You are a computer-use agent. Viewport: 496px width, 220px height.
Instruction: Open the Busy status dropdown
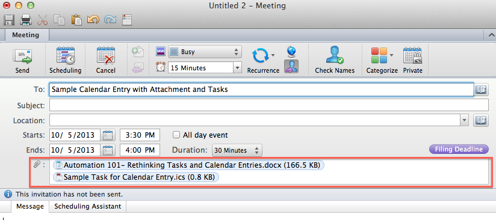coord(205,52)
